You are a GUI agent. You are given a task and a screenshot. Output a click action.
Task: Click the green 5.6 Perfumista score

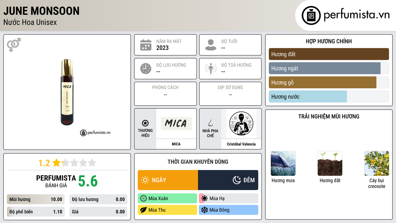88,181
